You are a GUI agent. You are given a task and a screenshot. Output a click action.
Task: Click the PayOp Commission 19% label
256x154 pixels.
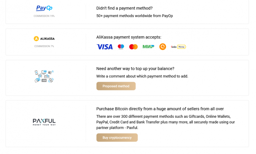[44, 16]
